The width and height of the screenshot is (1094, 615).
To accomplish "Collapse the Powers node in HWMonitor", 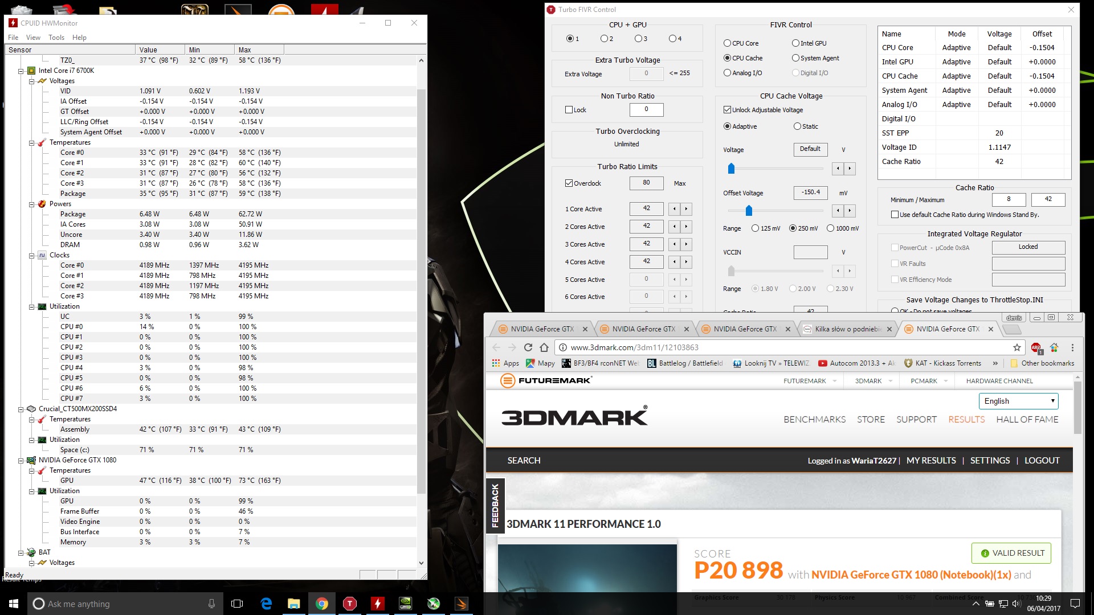I will coord(32,204).
